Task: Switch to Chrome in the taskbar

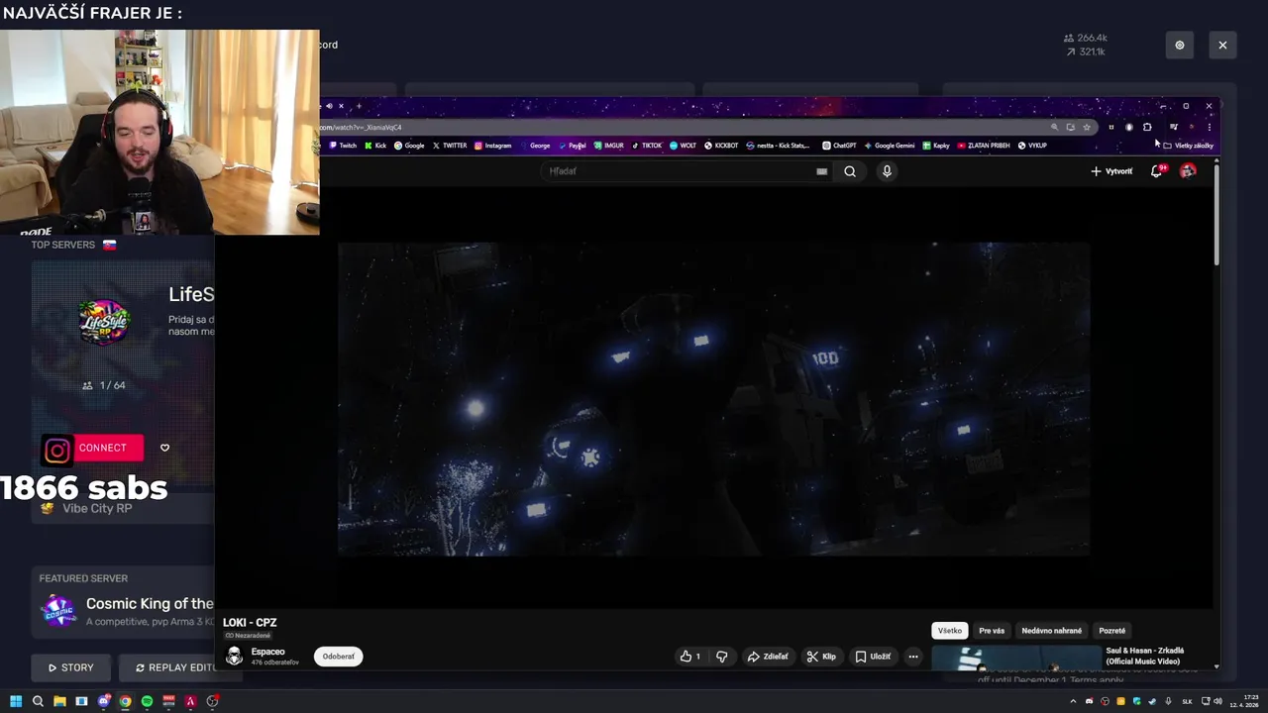Action: [125, 701]
